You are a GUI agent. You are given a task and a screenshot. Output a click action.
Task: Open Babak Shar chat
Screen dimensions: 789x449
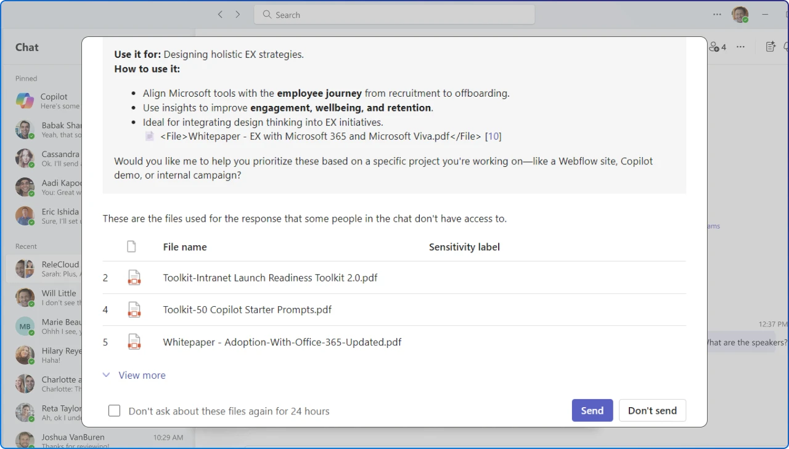pos(48,129)
